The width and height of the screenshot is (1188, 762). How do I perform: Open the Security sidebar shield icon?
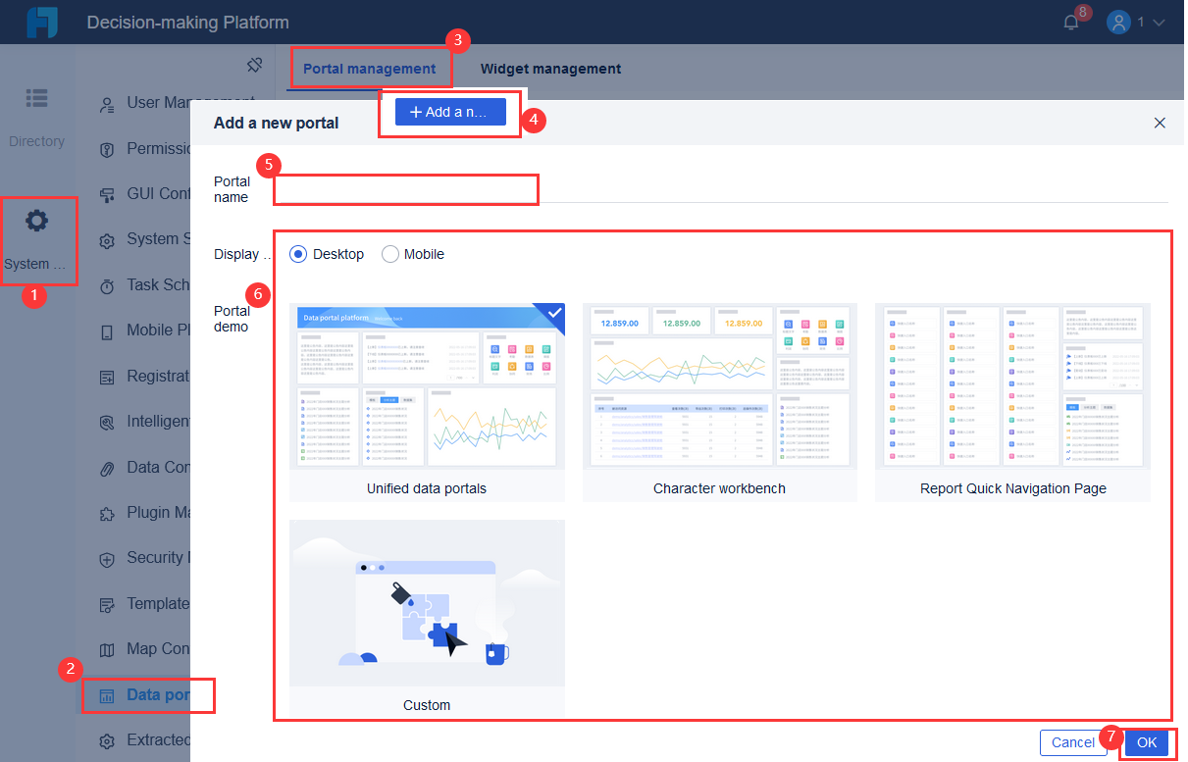pos(106,558)
